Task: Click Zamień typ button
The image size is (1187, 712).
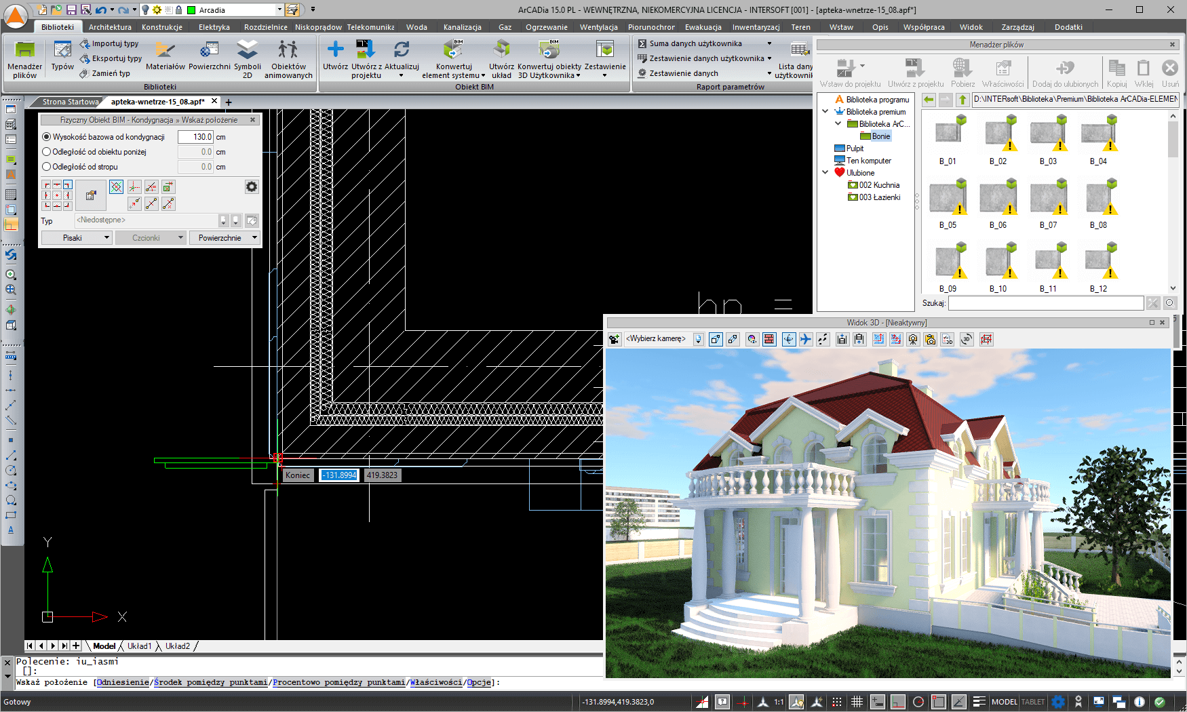Action: (x=105, y=73)
